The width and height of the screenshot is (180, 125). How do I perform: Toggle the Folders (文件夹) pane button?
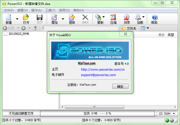[x=129, y=28]
